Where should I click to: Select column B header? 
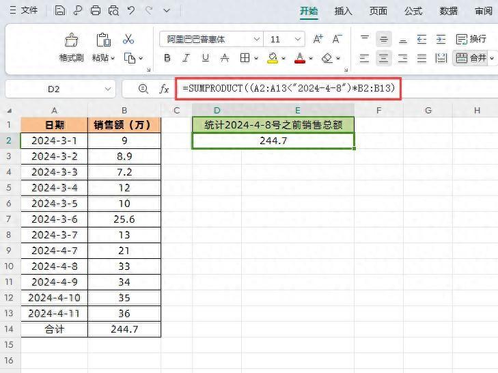coord(124,111)
